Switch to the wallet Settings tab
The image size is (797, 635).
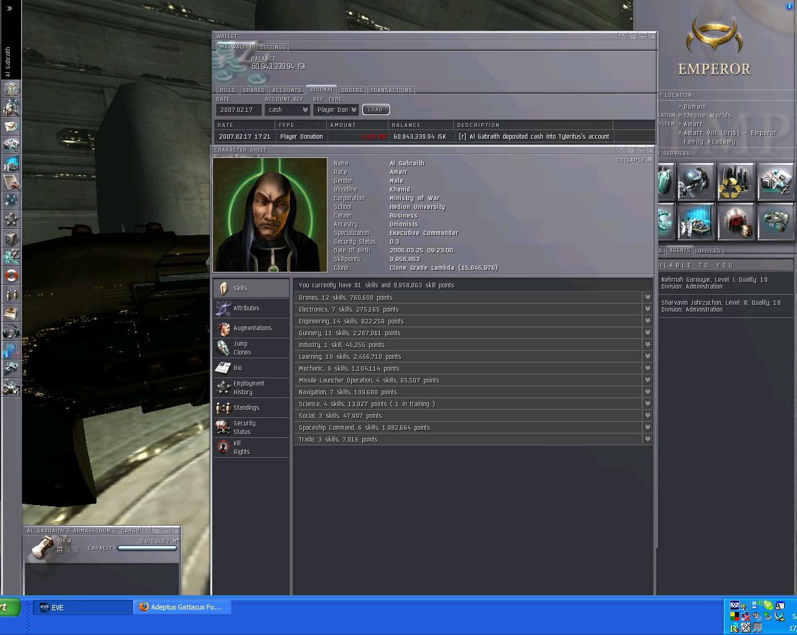point(273,47)
